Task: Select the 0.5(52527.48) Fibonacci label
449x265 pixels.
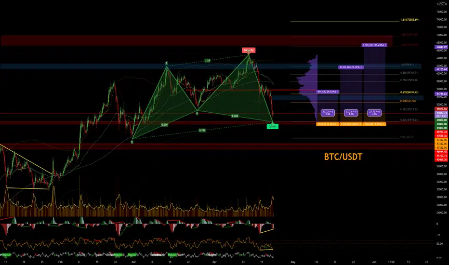Action: [408, 101]
